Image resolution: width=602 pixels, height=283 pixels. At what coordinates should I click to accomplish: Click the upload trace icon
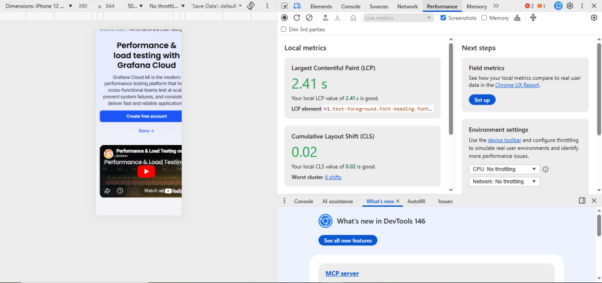(325, 18)
